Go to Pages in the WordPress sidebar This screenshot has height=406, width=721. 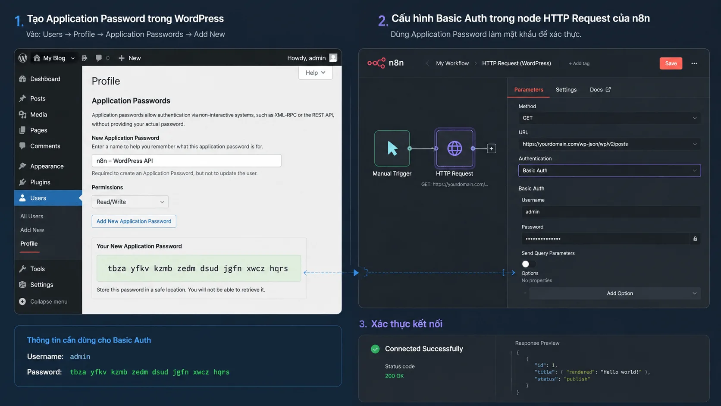(38, 130)
